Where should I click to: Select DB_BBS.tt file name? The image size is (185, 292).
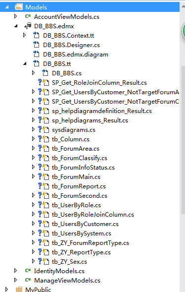click(x=57, y=64)
